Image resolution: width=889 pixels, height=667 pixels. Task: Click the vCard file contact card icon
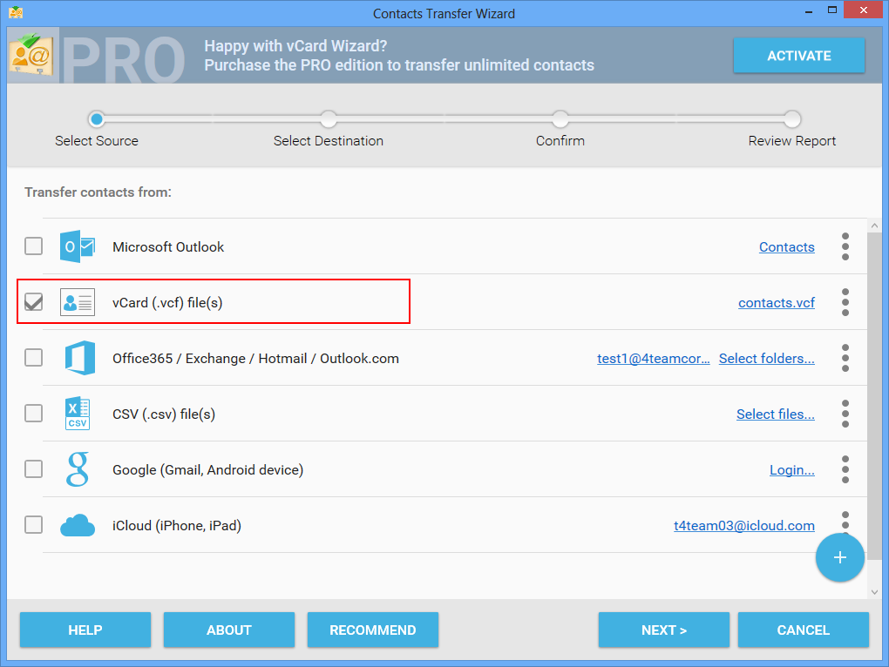78,302
